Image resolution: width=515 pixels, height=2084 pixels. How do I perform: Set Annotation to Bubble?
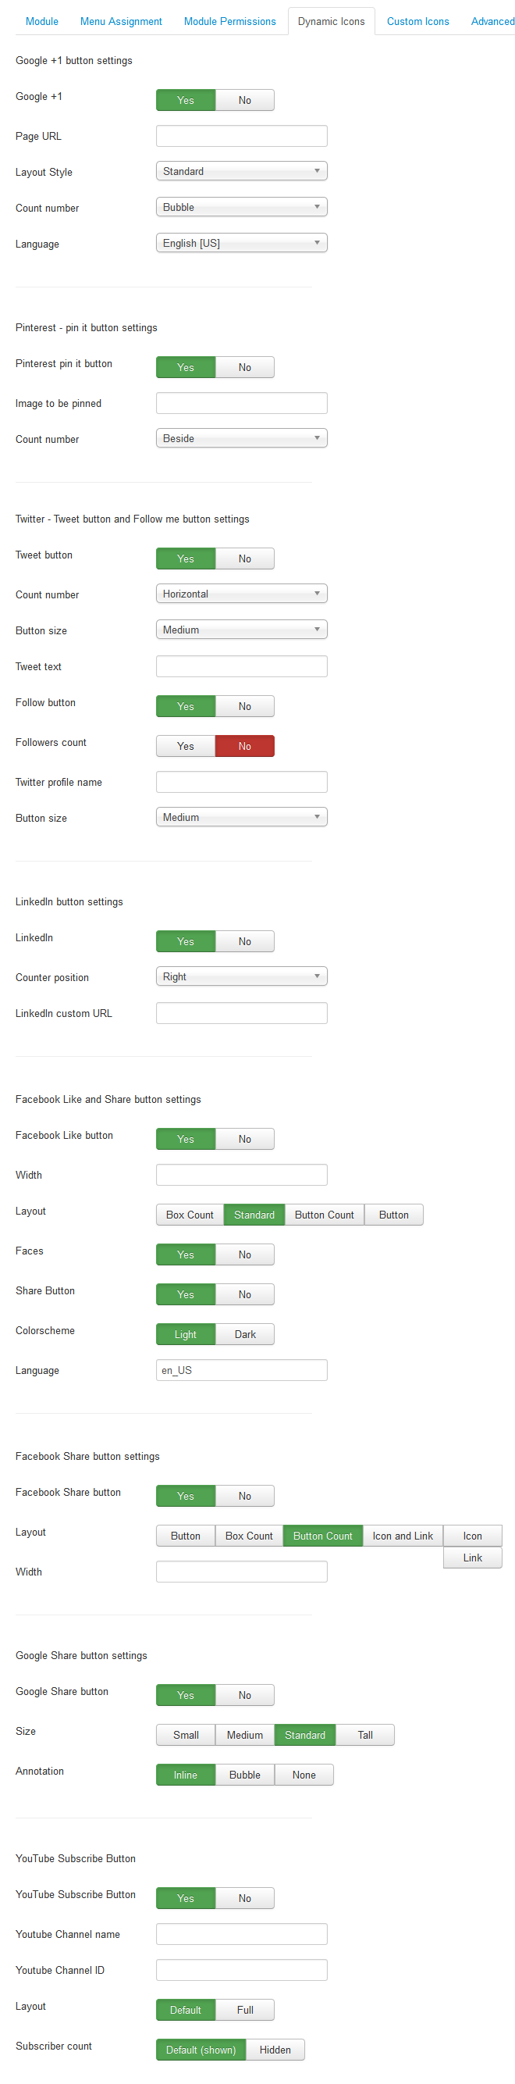244,1775
